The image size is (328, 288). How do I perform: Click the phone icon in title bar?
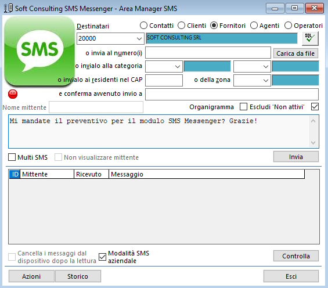click(x=8, y=8)
